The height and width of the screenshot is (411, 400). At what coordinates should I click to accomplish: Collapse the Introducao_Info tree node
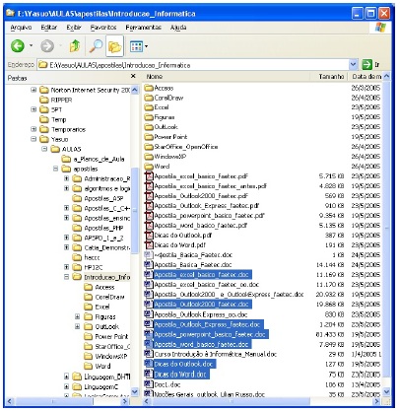coord(67,277)
